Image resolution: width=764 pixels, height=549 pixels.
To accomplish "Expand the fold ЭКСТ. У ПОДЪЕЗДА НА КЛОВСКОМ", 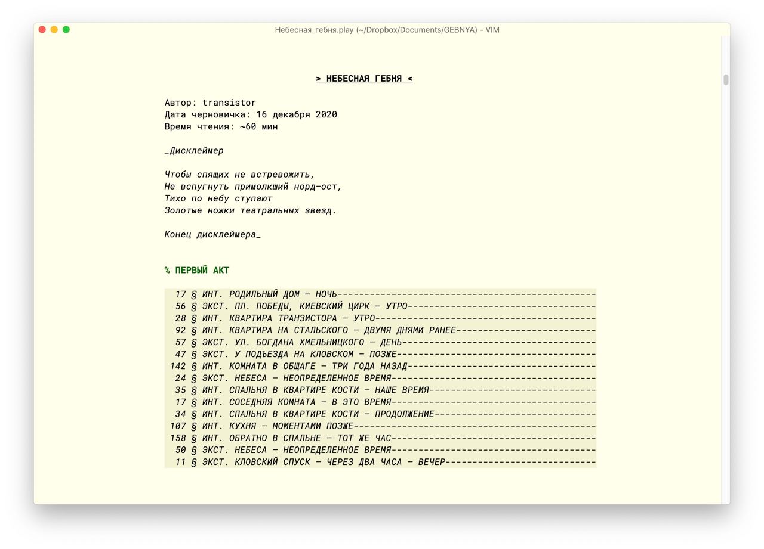I will 380,354.
